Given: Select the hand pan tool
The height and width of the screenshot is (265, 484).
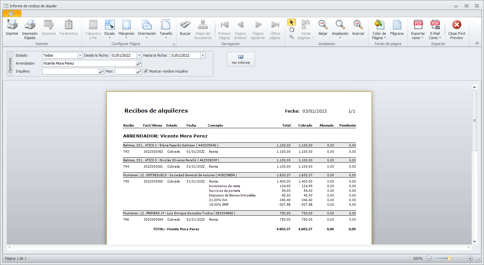Looking at the screenshot, I should 292,30.
